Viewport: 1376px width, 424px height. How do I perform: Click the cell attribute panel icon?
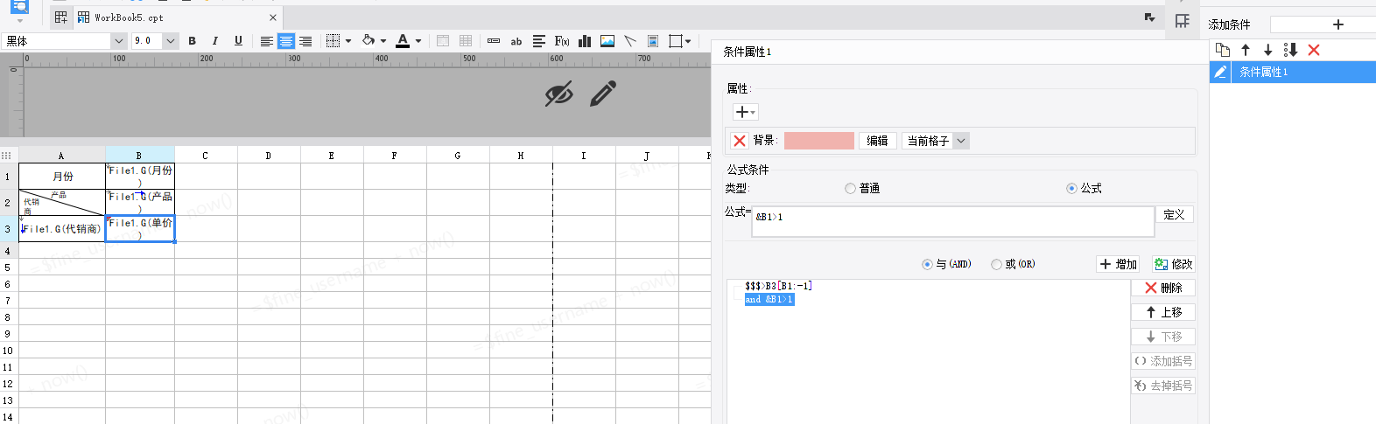(x=1183, y=21)
